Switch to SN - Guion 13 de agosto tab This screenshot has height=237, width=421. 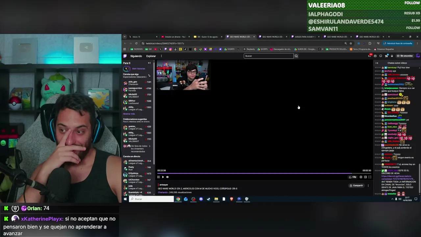tap(208, 37)
